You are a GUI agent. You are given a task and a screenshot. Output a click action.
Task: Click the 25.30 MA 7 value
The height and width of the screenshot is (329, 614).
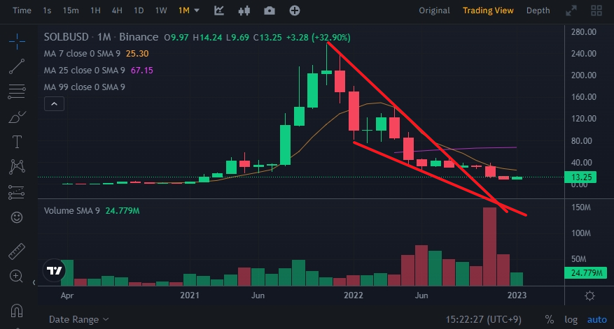137,54
